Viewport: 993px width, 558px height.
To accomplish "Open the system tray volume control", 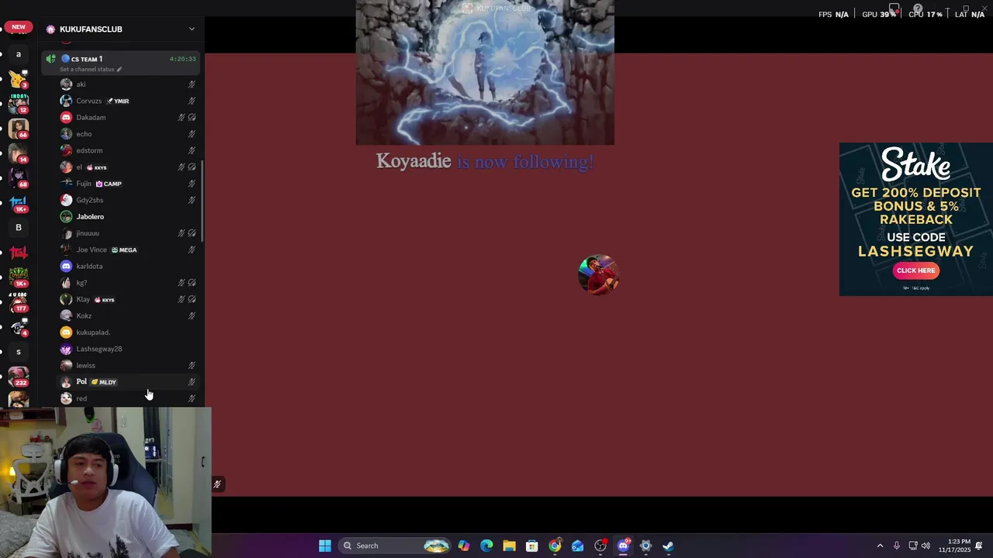I will 926,546.
